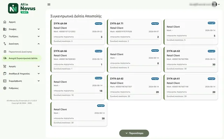
Task: Click the All in Novus ERP logo
Action: click(22, 8)
